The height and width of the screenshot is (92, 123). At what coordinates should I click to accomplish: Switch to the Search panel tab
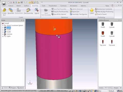20,88
